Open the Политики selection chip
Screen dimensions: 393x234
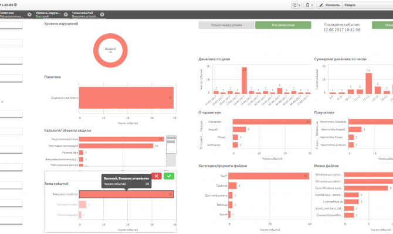[12, 15]
